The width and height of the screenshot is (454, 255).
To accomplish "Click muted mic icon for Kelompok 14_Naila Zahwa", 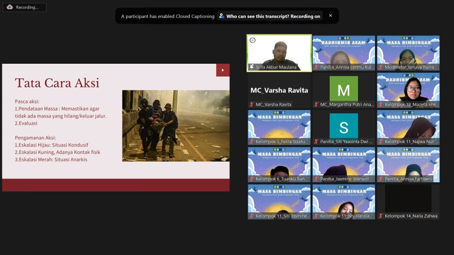I will (381, 216).
